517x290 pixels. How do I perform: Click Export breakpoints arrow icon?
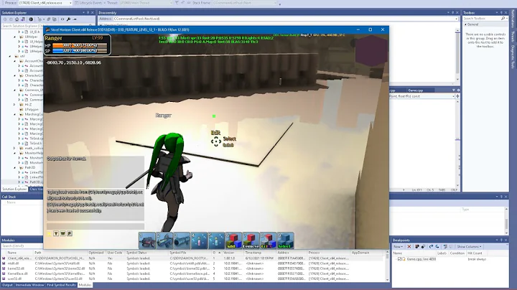(431, 246)
